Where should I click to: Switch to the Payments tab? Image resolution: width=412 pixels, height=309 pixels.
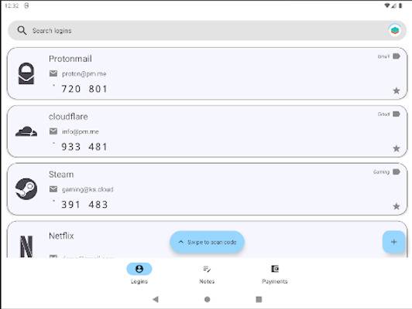click(x=275, y=274)
